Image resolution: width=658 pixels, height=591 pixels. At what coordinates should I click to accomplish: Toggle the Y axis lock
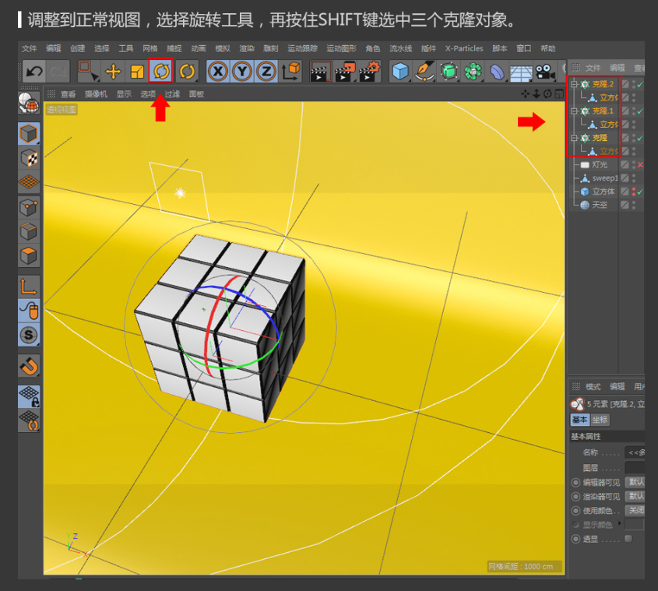[242, 72]
